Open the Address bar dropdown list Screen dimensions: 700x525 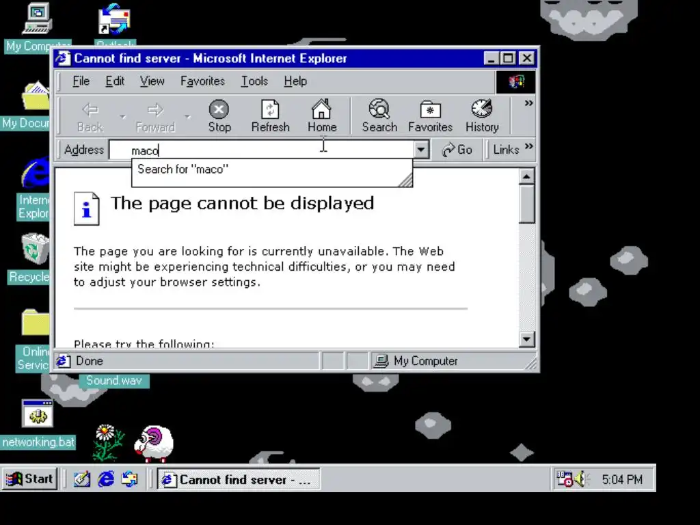coord(421,150)
